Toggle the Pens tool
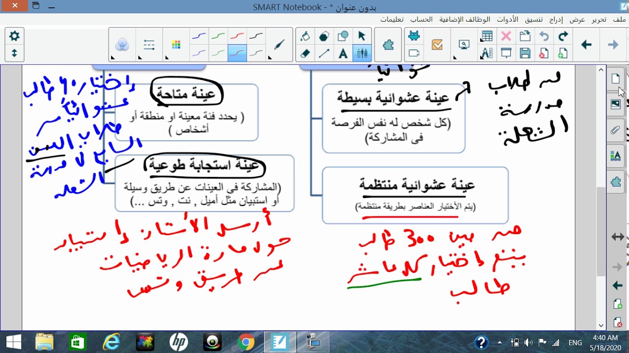 tap(362, 53)
